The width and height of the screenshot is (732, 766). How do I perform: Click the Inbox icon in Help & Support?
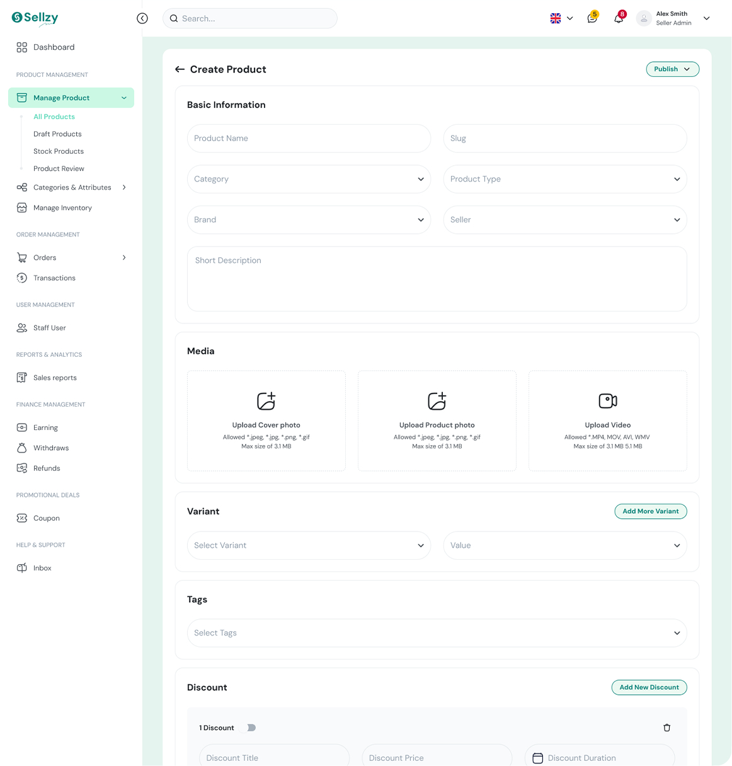click(x=22, y=568)
